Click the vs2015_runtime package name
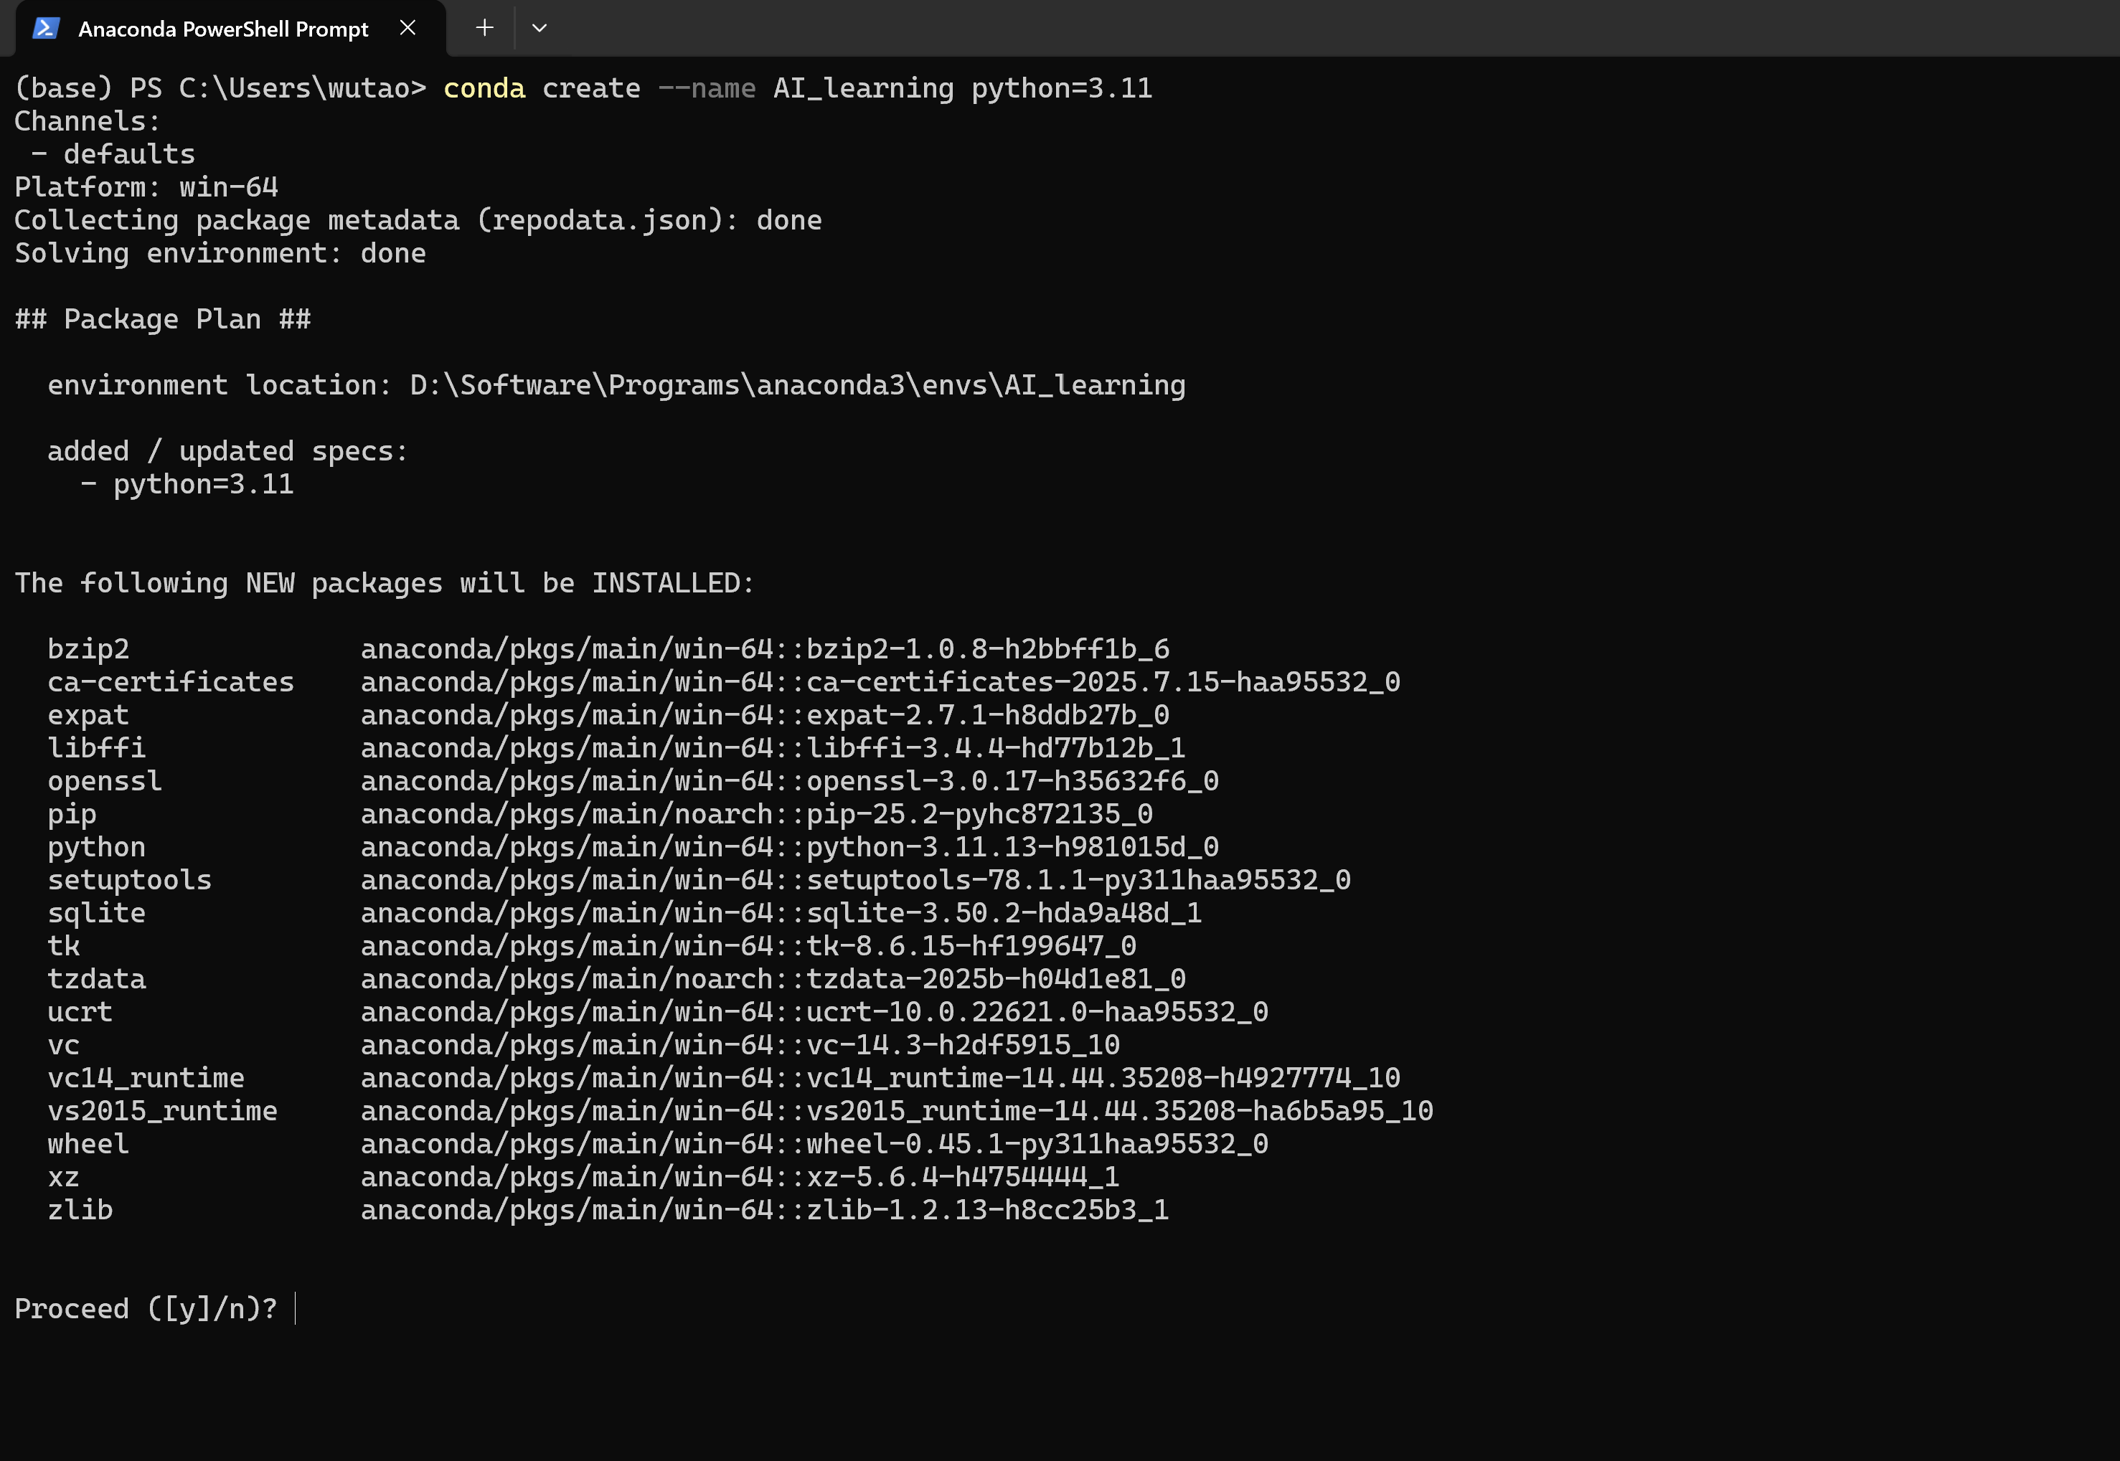Screen dimensions: 2120x1461 pyautogui.click(x=162, y=1111)
